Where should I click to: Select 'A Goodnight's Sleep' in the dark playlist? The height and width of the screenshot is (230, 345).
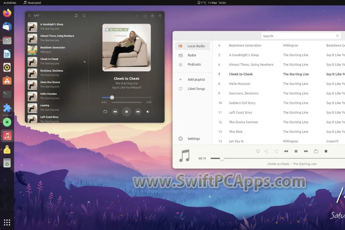coord(57,27)
